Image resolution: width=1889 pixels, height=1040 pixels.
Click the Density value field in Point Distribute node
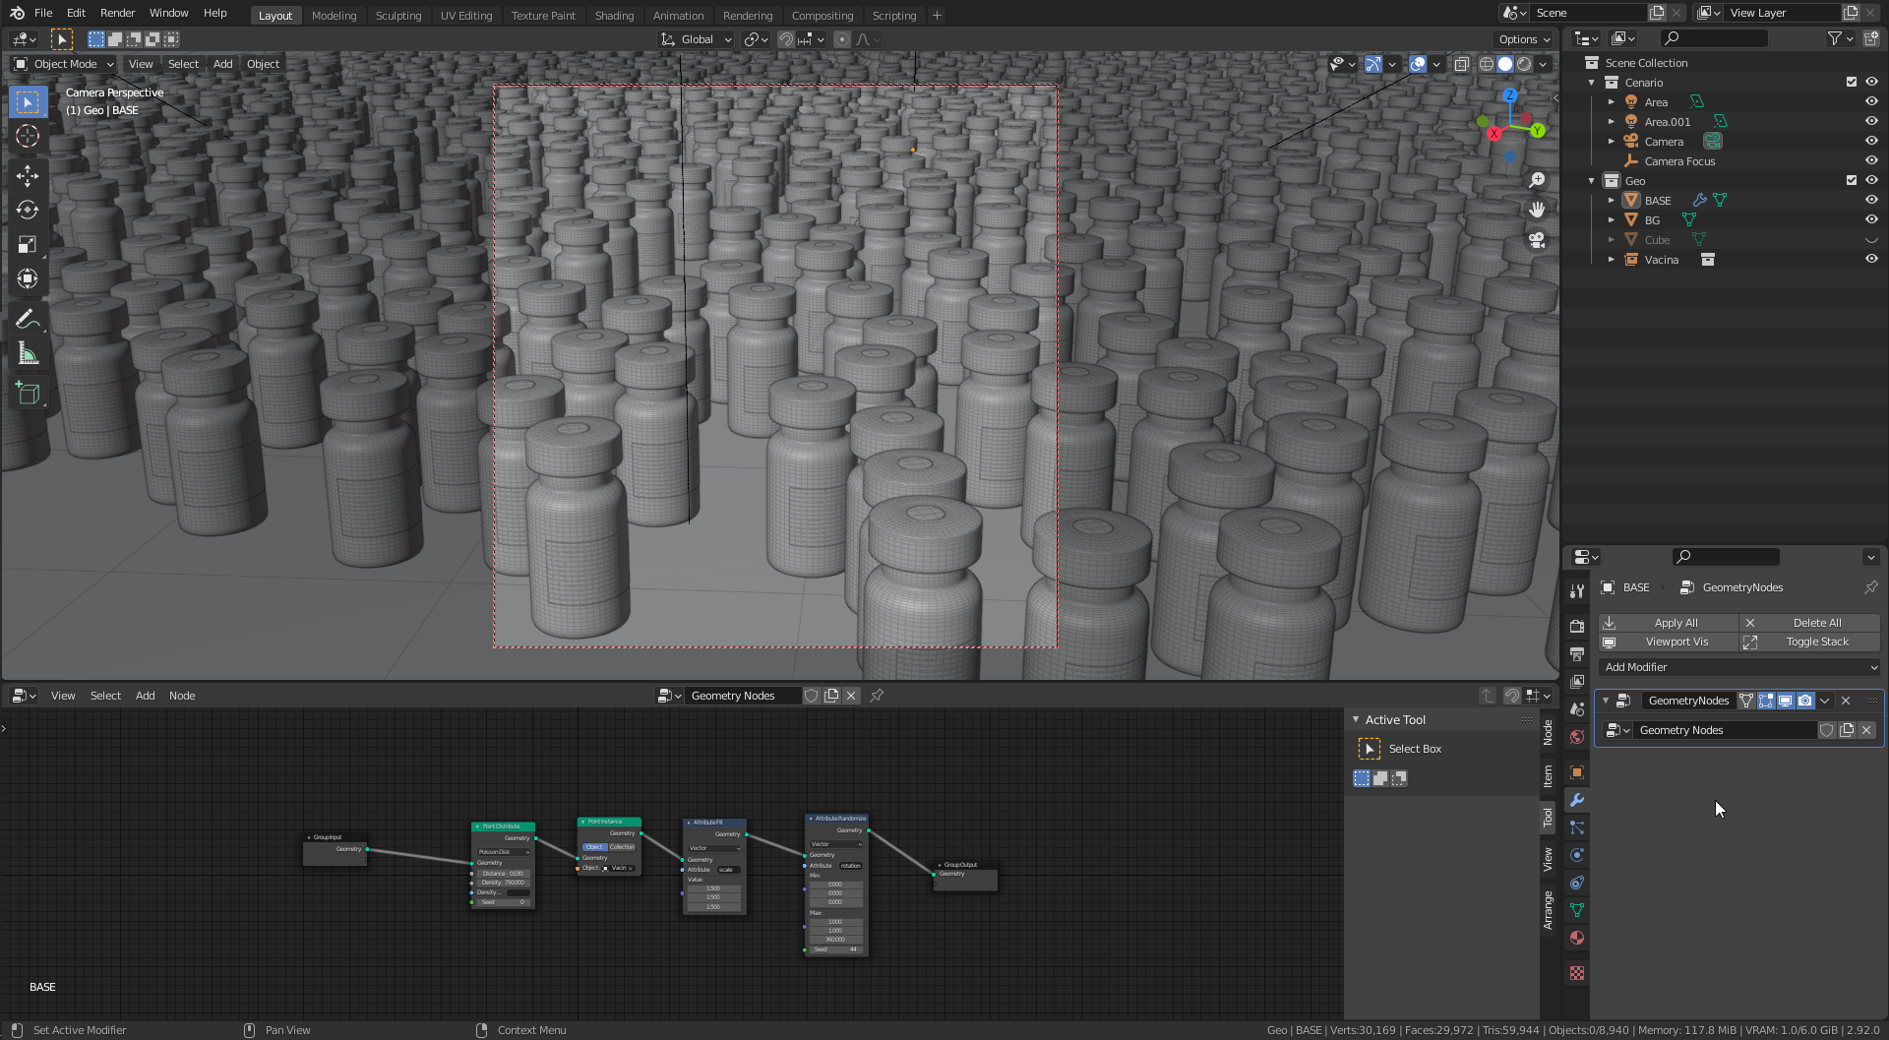pos(503,883)
